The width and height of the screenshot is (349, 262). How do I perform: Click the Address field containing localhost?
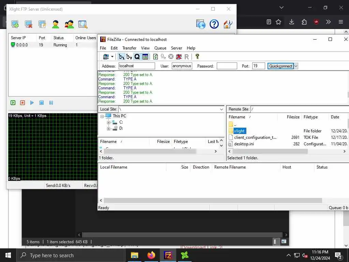click(137, 66)
